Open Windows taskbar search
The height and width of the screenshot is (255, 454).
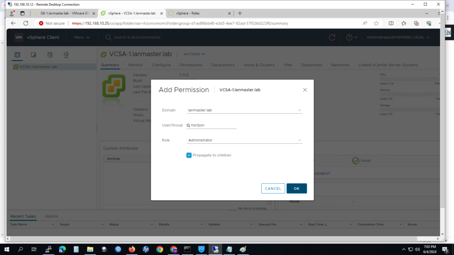coord(20,249)
